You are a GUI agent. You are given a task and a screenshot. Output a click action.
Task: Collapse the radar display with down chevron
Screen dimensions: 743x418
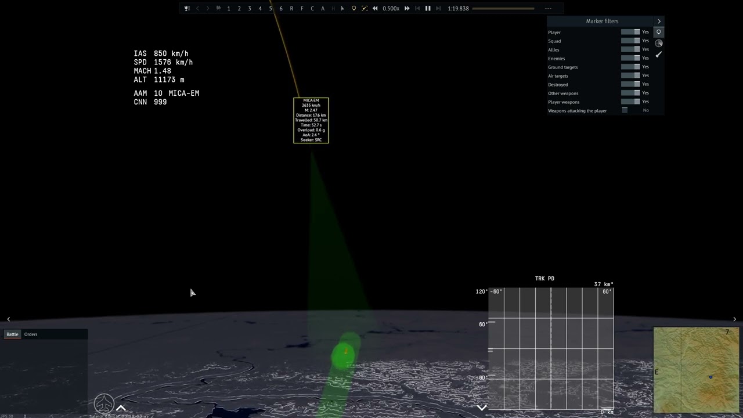click(482, 408)
